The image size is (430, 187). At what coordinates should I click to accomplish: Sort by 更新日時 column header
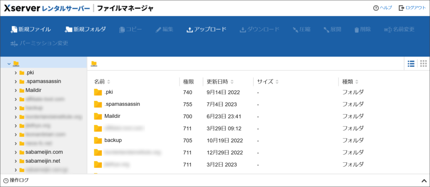pyautogui.click(x=220, y=82)
